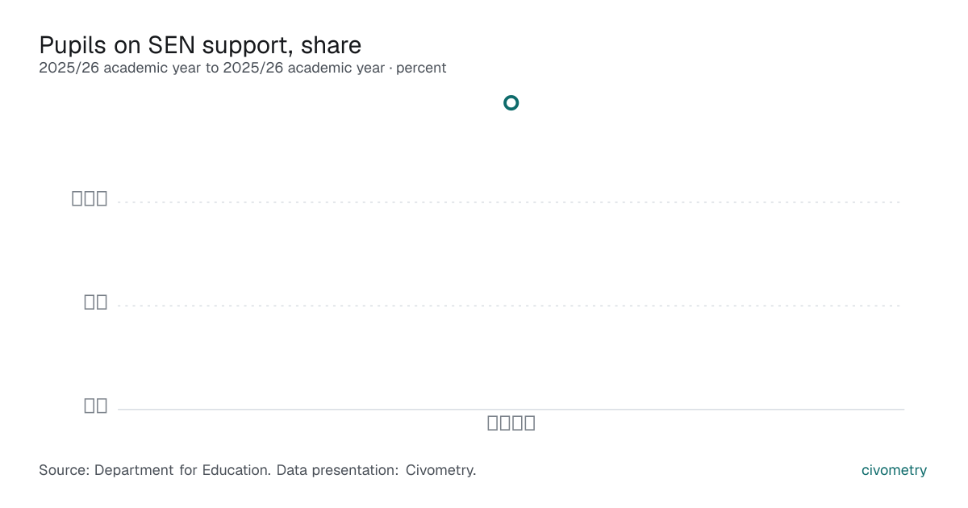968x508 pixels.
Task: Select the chart title 'Pupils on SEN support, share'
Action: click(x=200, y=44)
